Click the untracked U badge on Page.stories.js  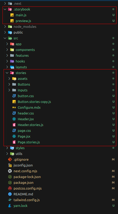point(113,142)
